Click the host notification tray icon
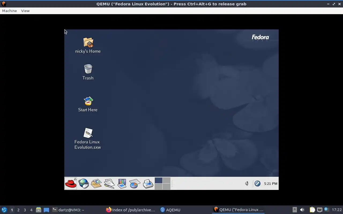 pyautogui.click(x=326, y=210)
